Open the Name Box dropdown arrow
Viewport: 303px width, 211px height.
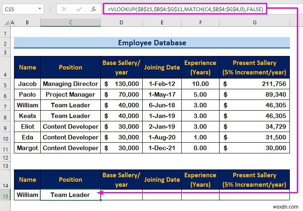pyautogui.click(x=39, y=9)
